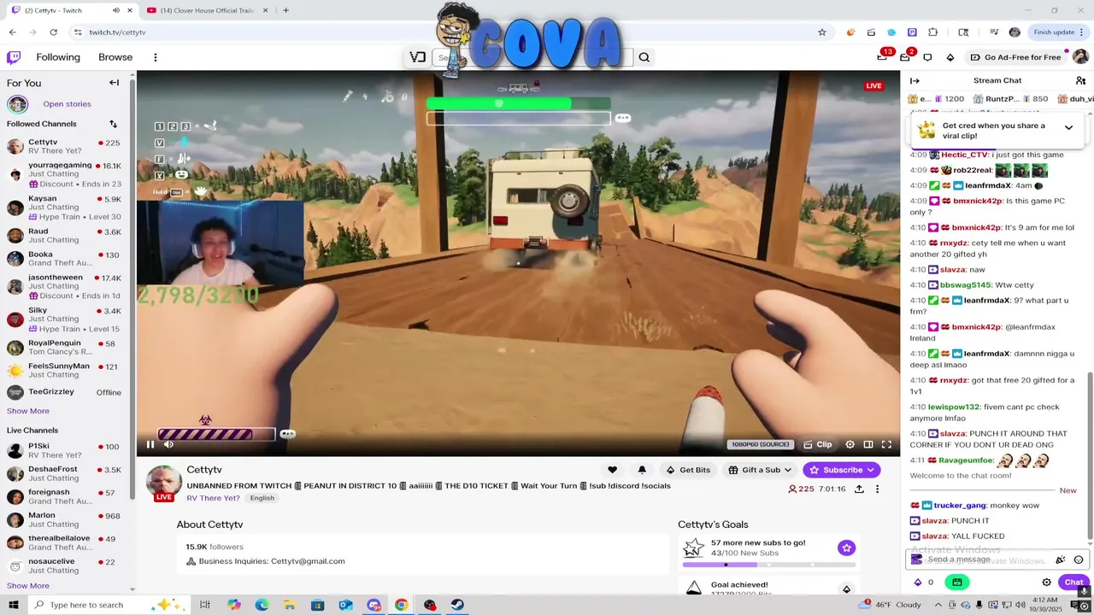The height and width of the screenshot is (615, 1094).
Task: Open jasontheween channel in sidebar
Action: 64,286
